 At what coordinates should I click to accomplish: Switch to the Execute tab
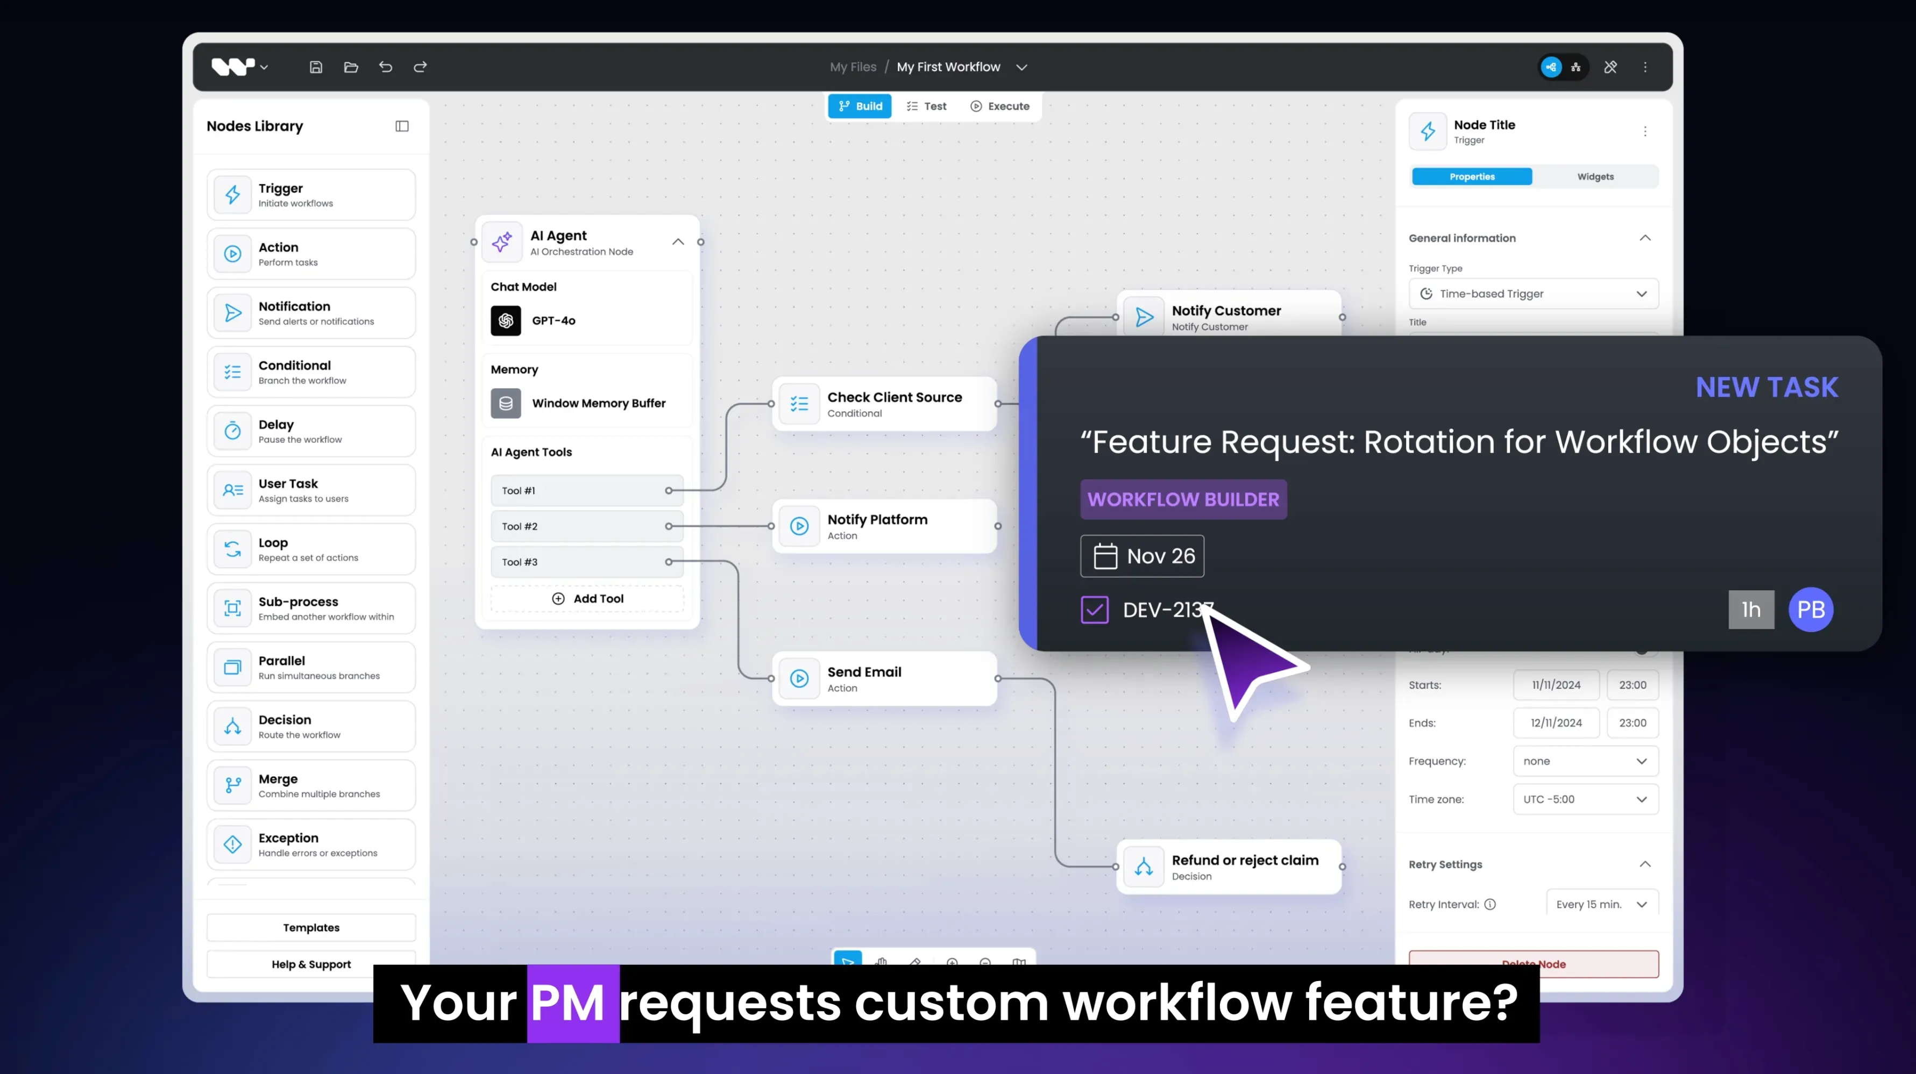[999, 106]
